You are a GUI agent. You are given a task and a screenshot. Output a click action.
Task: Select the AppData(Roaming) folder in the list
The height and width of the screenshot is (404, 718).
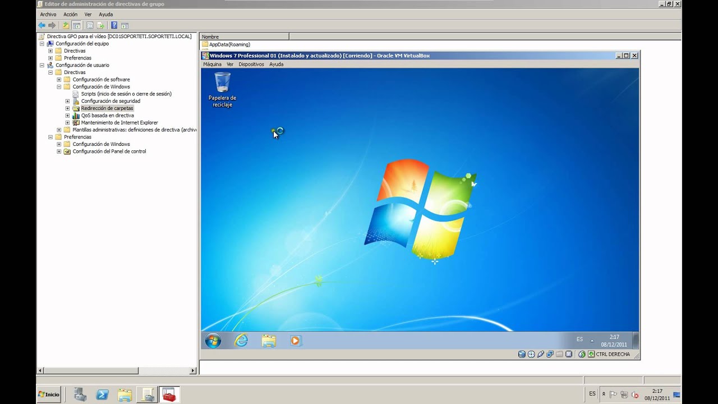pyautogui.click(x=229, y=44)
